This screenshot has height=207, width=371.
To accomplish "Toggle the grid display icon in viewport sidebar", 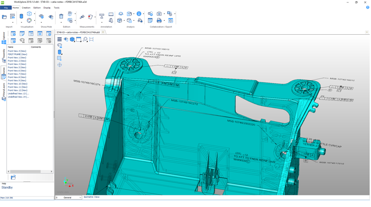I will 60,58.
